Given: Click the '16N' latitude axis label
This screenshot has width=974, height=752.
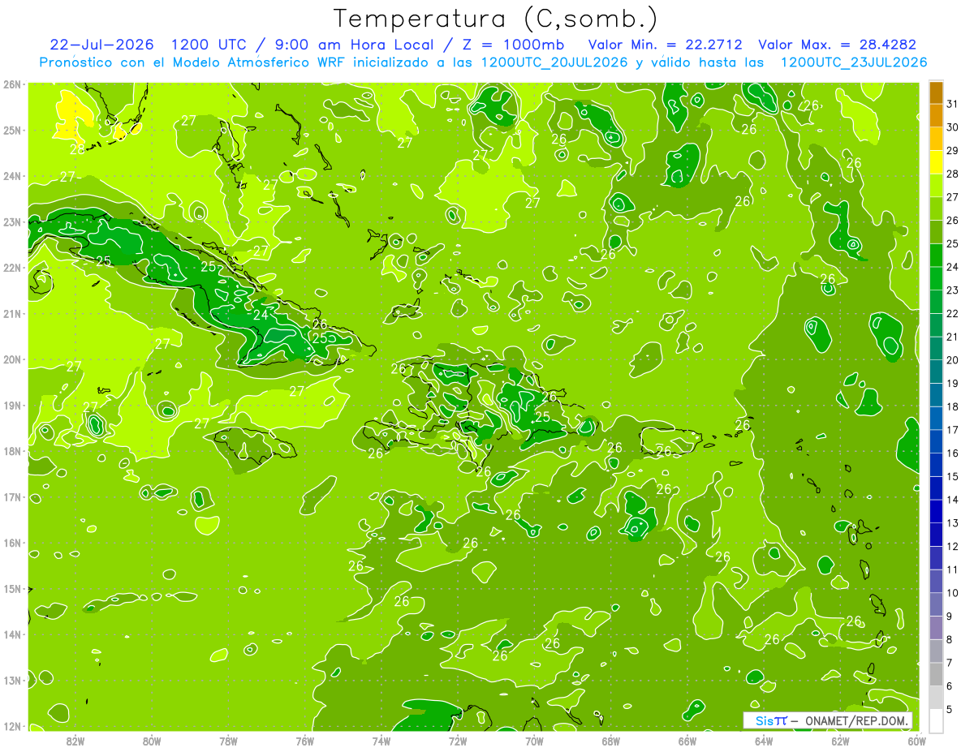Looking at the screenshot, I should pyautogui.click(x=11, y=543).
